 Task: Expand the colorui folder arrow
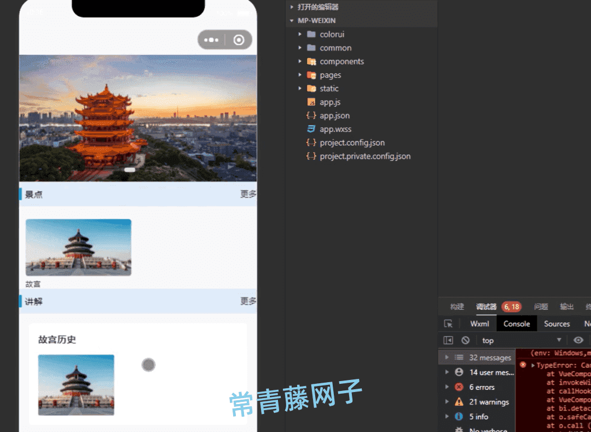pos(300,34)
